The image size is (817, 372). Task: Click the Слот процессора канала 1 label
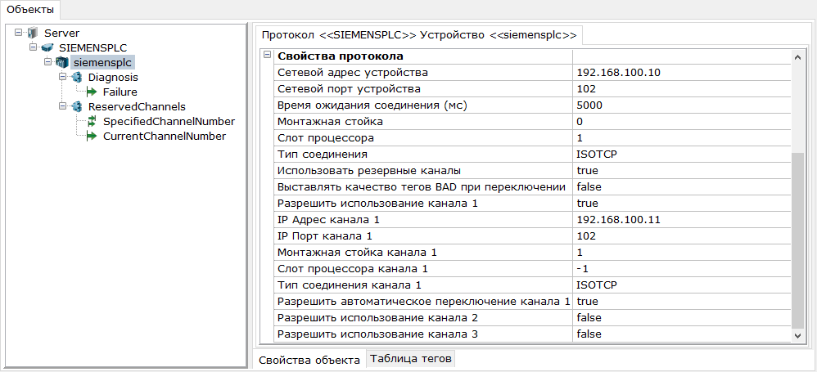[x=352, y=268]
